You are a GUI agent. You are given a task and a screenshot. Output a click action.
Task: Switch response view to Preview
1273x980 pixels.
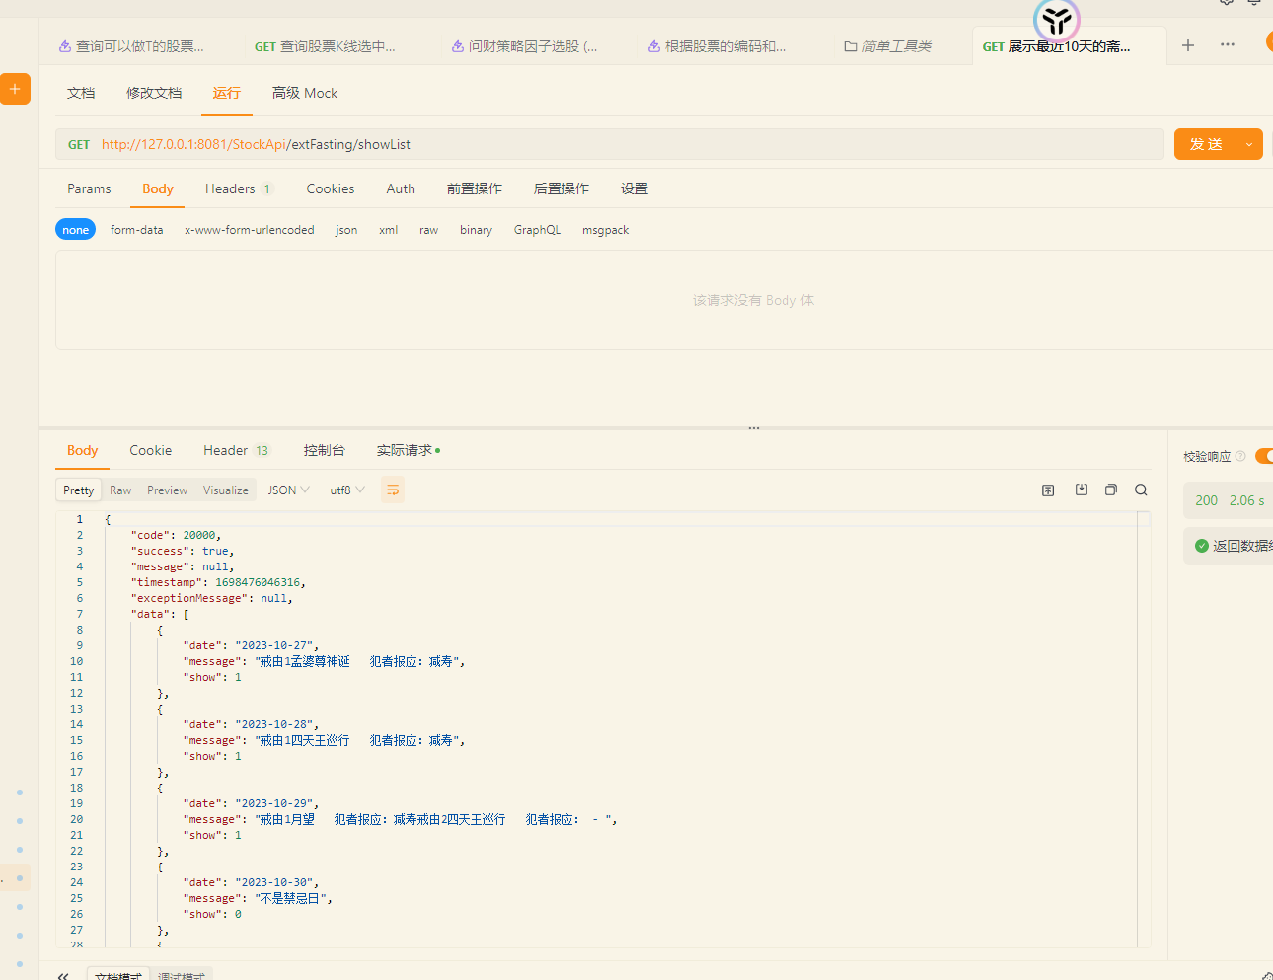coord(167,490)
